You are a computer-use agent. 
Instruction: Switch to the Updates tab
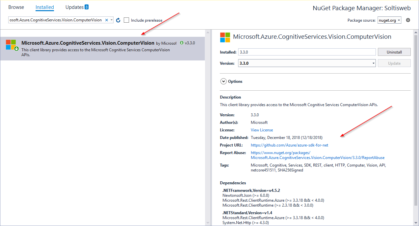coord(74,7)
